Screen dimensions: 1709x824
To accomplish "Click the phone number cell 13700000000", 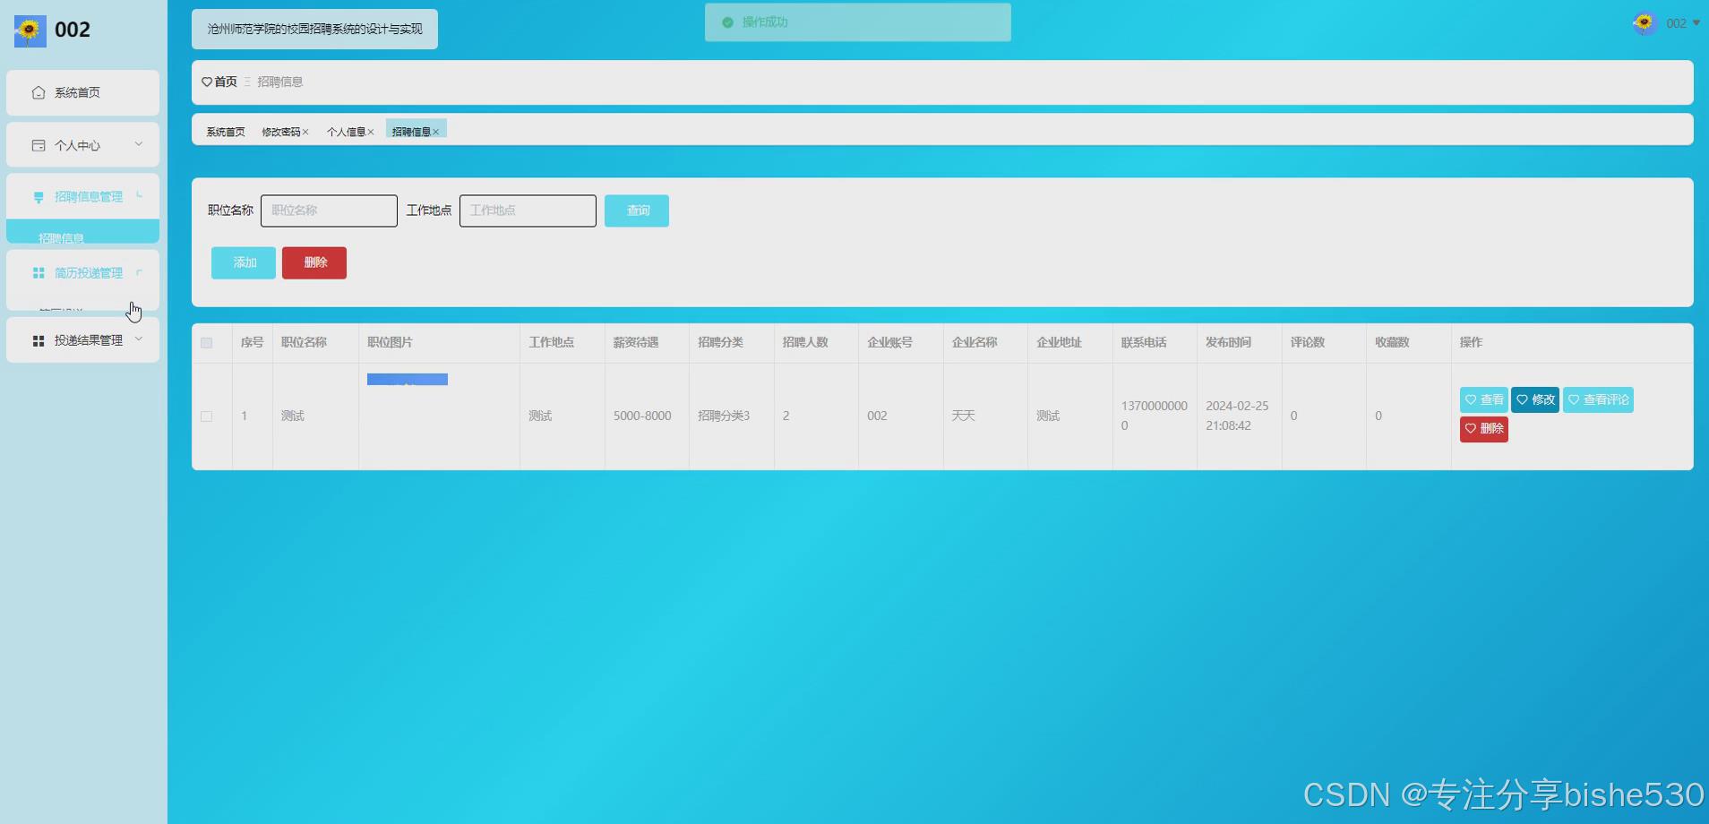I will [1155, 416].
